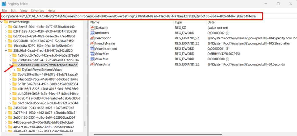Viewport: 297px width, 136px height.
Task: Click REG_EXPAND_SZ type of ValueUnits
Action: (187, 64)
